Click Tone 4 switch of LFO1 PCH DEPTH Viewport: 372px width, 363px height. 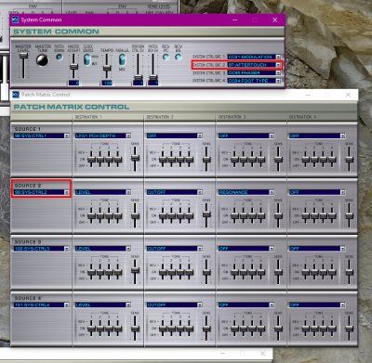pos(118,160)
